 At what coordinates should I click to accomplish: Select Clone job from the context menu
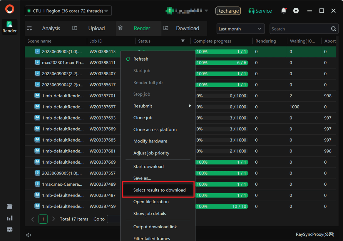pos(143,118)
